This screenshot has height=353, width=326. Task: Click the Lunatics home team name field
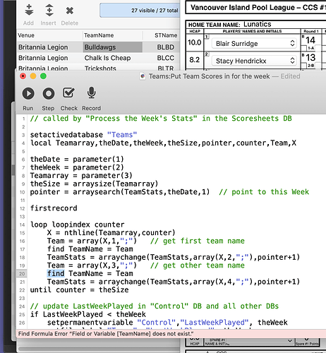[258, 24]
